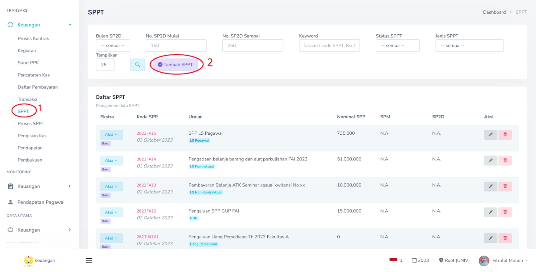This screenshot has width=536, height=272.
Task: Click the edit pencil for 2023FAI5
Action: [x=490, y=134]
